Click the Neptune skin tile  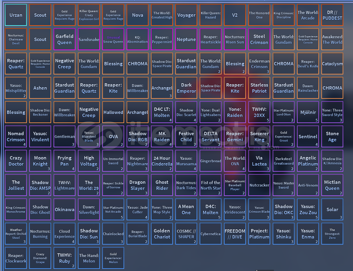186,39
